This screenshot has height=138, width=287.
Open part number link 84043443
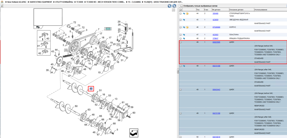[x=216, y=90]
